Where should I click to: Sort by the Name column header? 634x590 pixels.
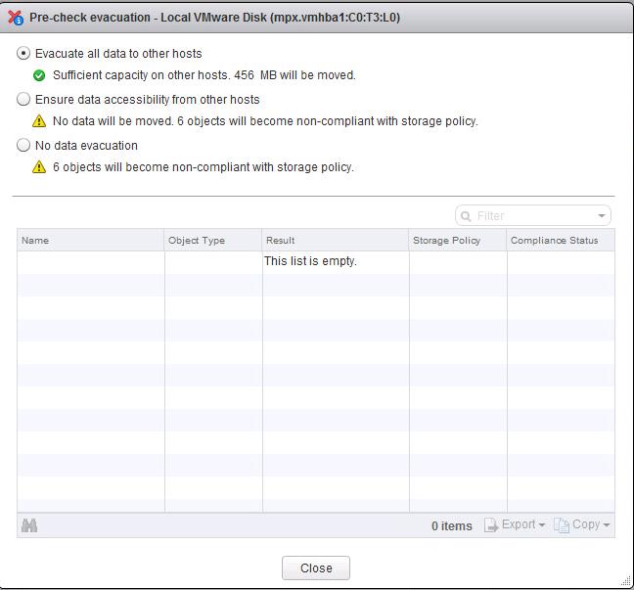click(91, 240)
